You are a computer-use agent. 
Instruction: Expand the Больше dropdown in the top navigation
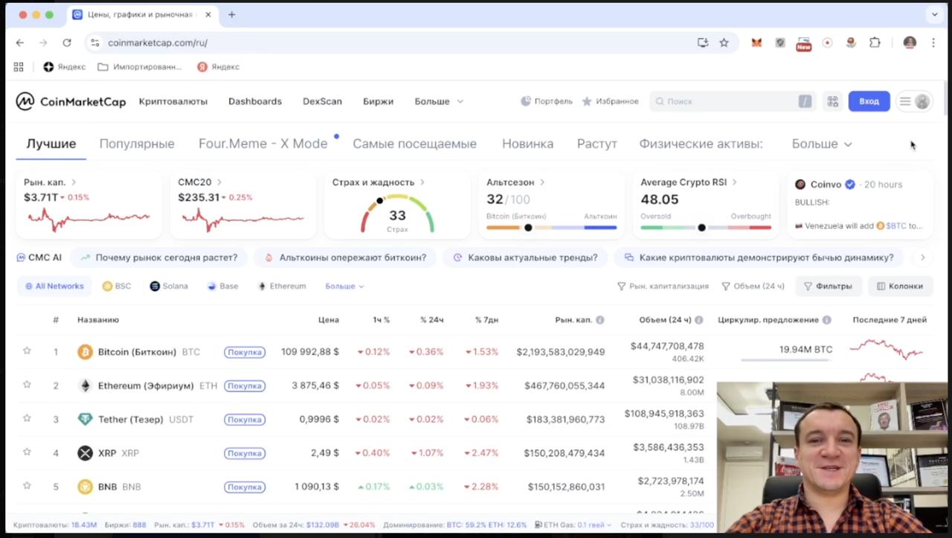(438, 101)
